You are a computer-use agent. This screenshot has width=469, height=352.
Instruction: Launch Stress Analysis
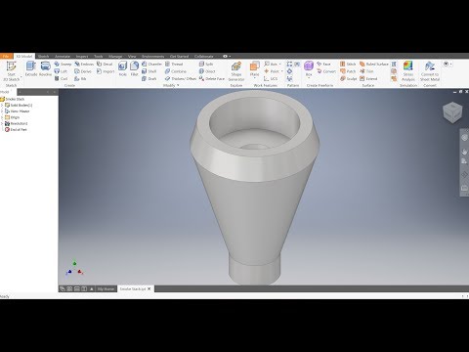tap(408, 71)
